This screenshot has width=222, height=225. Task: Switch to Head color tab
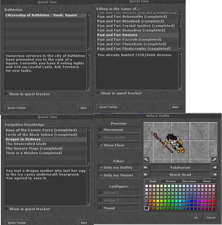153,181
